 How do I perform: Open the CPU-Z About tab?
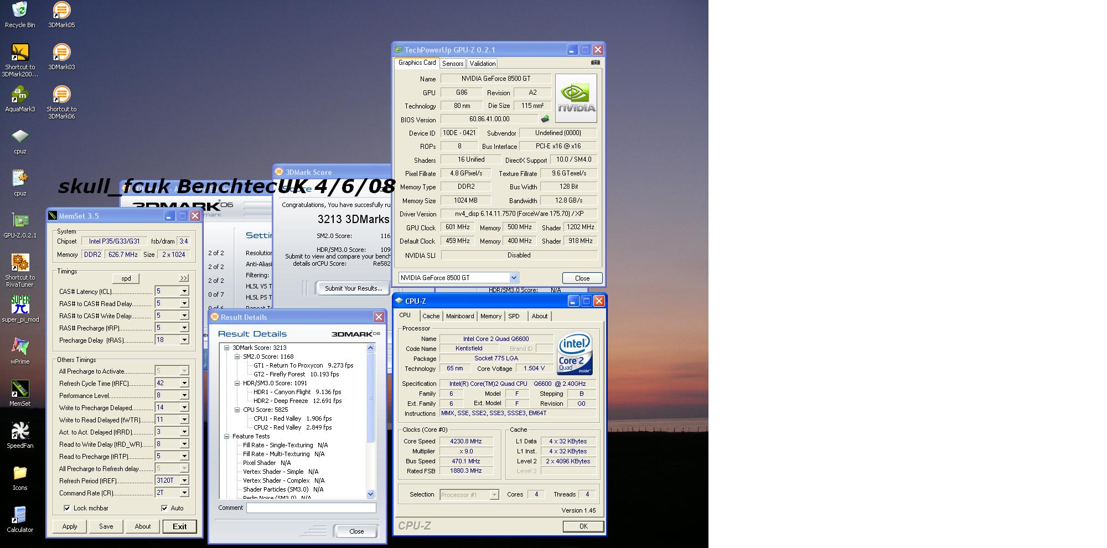click(540, 316)
